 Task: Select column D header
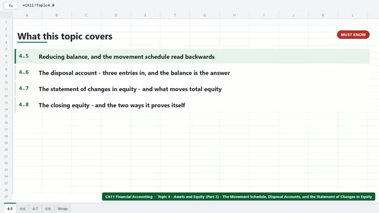[x=116, y=15]
